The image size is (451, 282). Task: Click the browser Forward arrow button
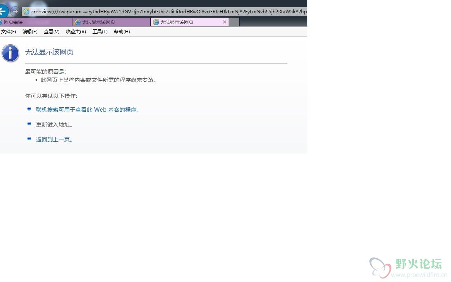point(15,11)
